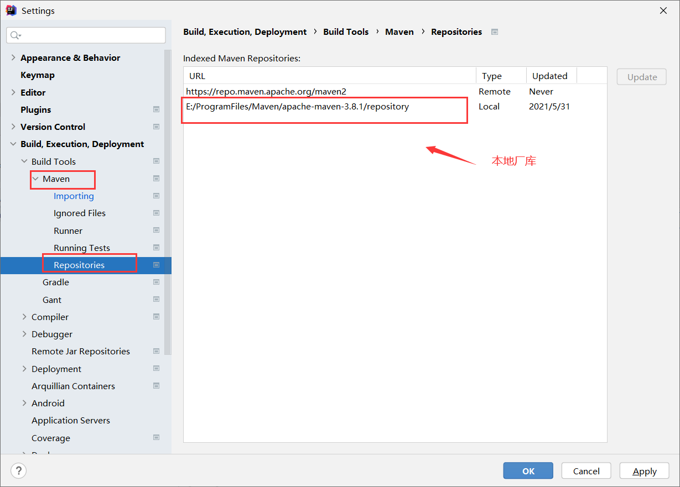Focus the settings search field
This screenshot has height=487, width=680.
pyautogui.click(x=86, y=35)
